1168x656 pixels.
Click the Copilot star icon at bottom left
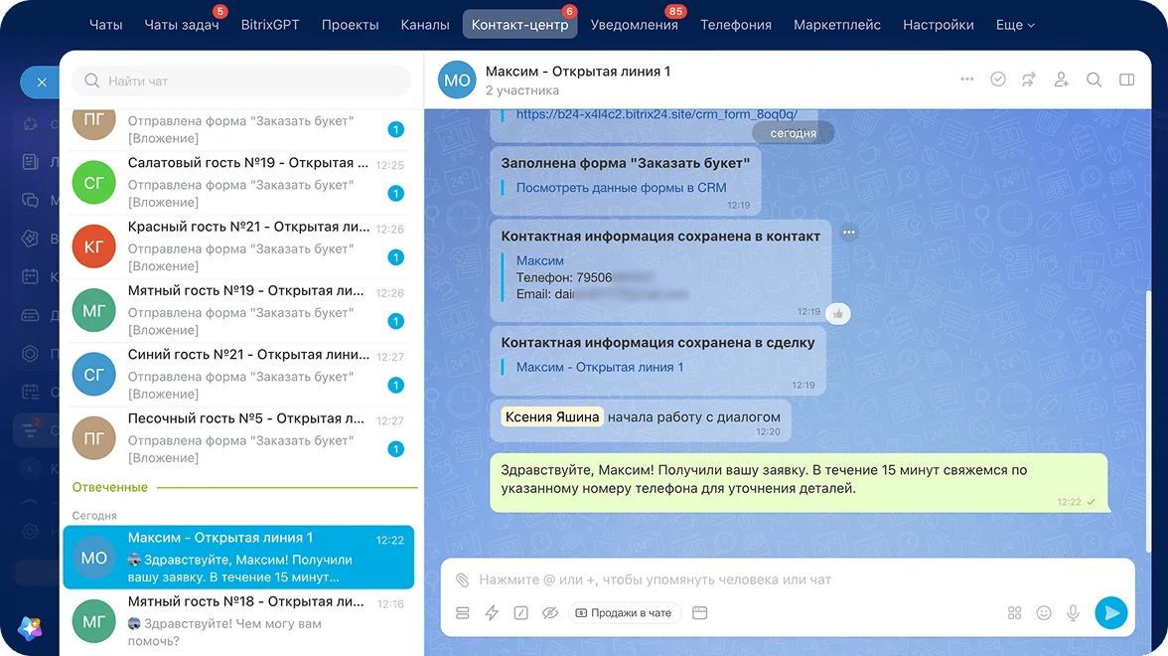tap(31, 628)
